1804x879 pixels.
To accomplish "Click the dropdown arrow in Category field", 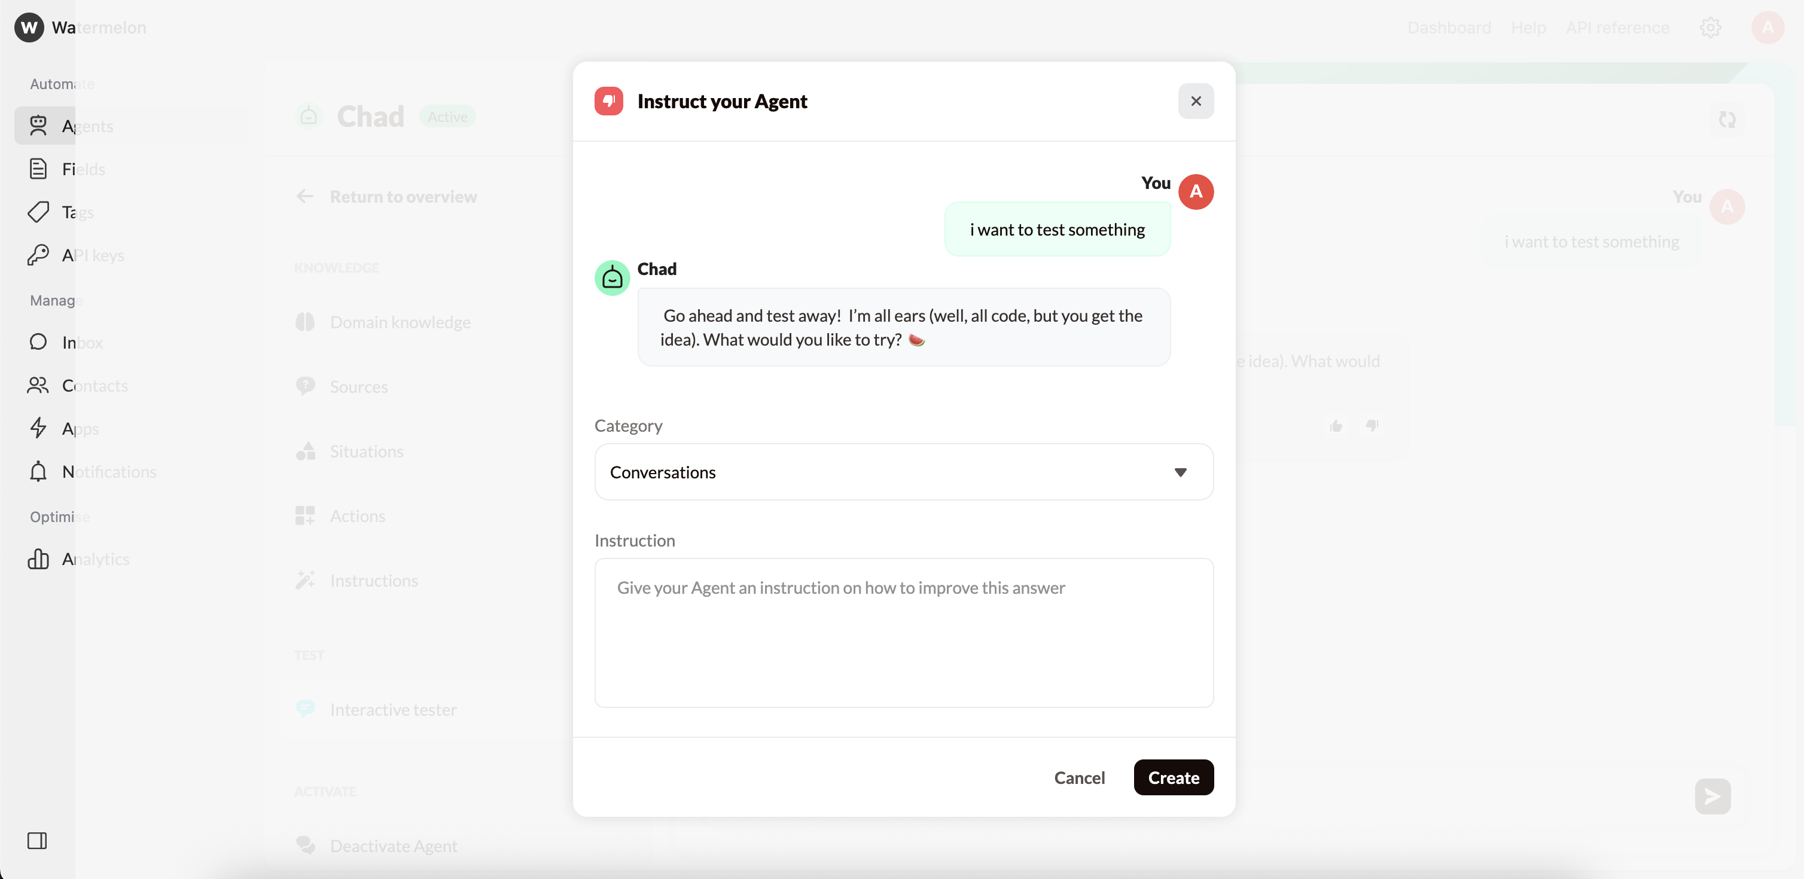I will [1180, 472].
